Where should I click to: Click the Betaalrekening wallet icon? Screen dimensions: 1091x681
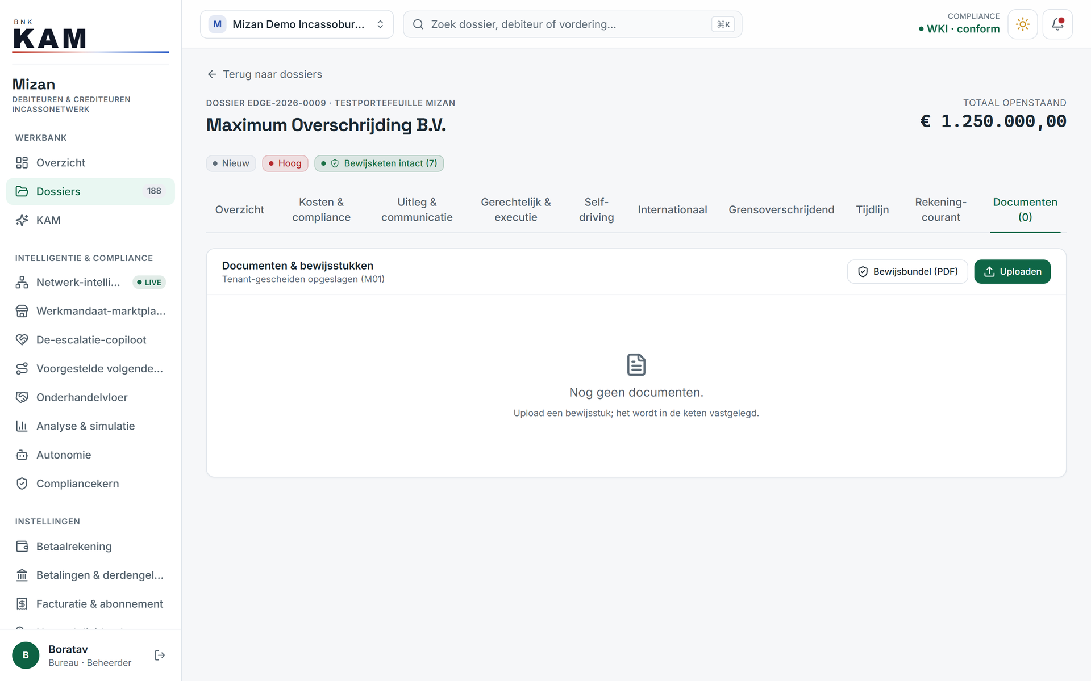click(22, 547)
